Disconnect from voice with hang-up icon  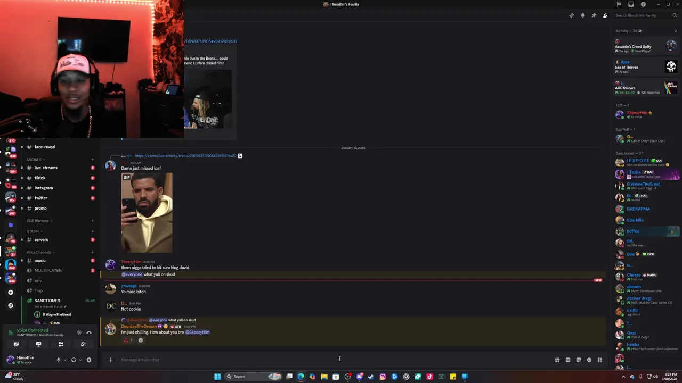[89, 332]
